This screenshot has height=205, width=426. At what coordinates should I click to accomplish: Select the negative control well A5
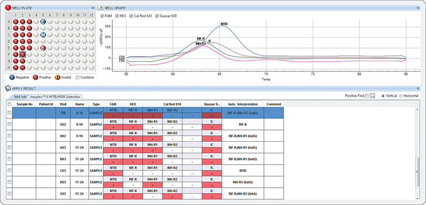pyautogui.click(x=43, y=22)
